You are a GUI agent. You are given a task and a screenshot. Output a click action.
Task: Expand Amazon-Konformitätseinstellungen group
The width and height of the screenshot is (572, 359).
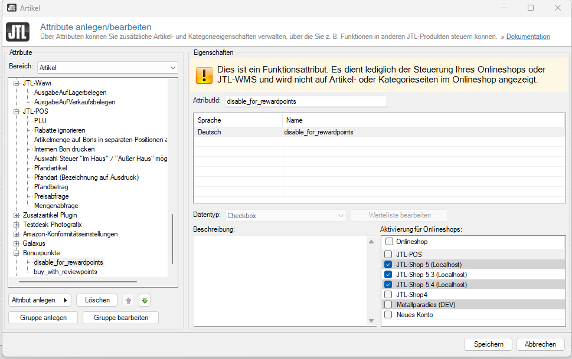(x=16, y=234)
